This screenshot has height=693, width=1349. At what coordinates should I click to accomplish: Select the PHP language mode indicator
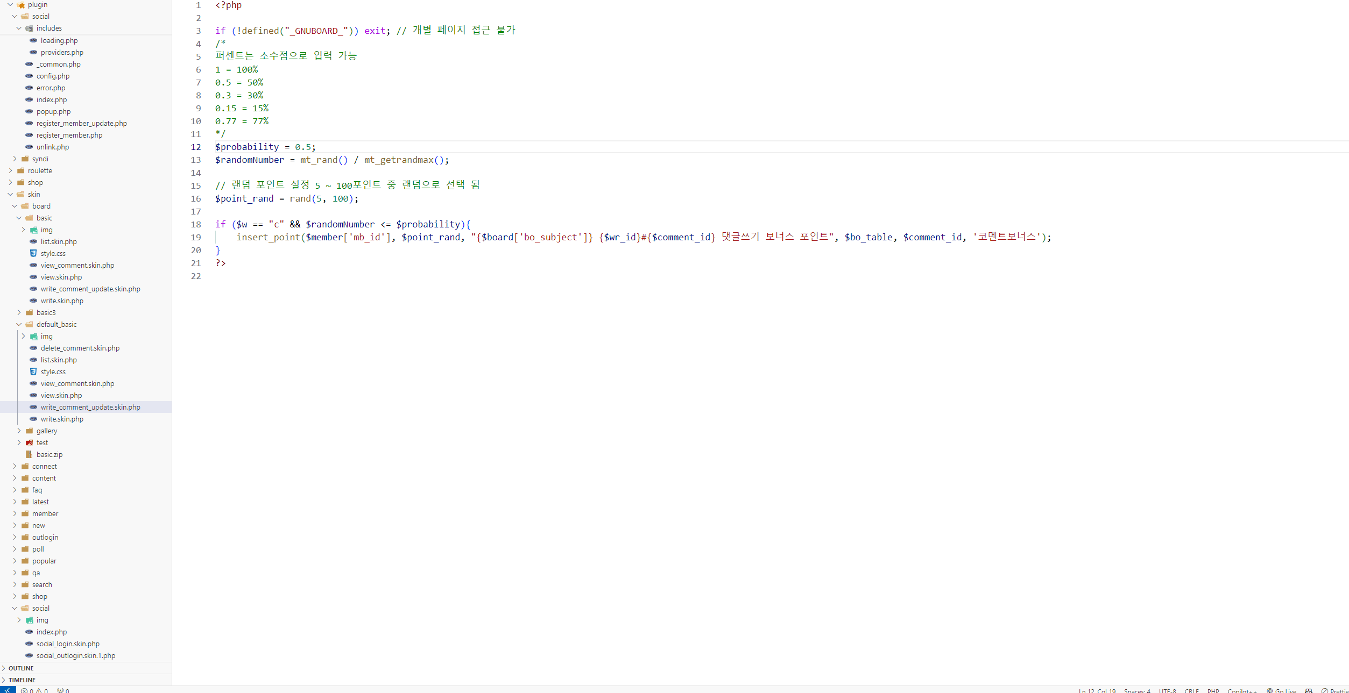click(x=1213, y=690)
